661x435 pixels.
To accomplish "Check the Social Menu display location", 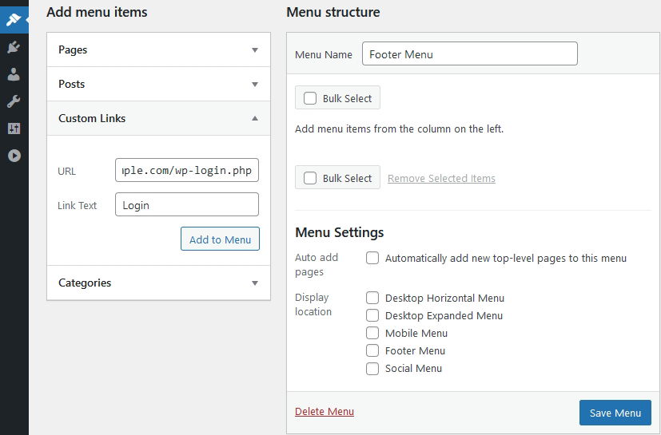I will 372,369.
